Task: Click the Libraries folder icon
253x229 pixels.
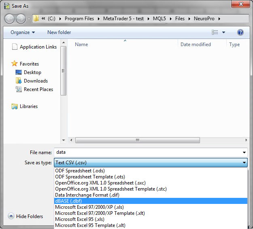Action: click(x=15, y=106)
